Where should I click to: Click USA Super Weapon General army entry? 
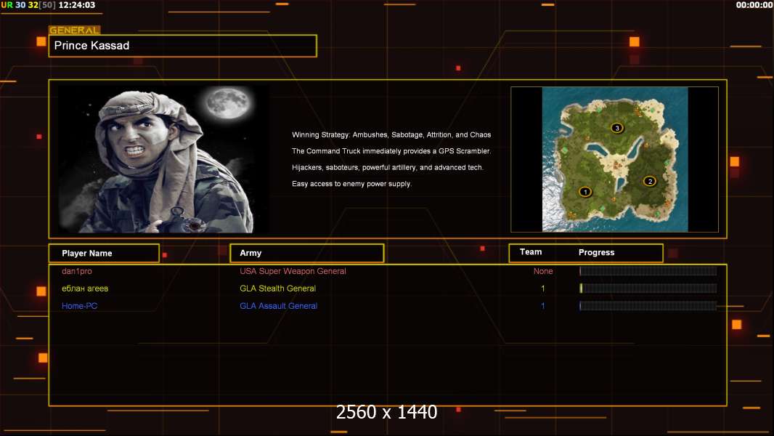click(293, 271)
